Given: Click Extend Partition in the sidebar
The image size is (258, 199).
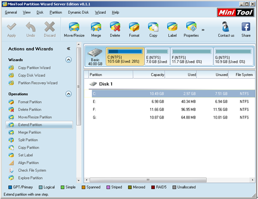Looking at the screenshot, I should [39, 125].
